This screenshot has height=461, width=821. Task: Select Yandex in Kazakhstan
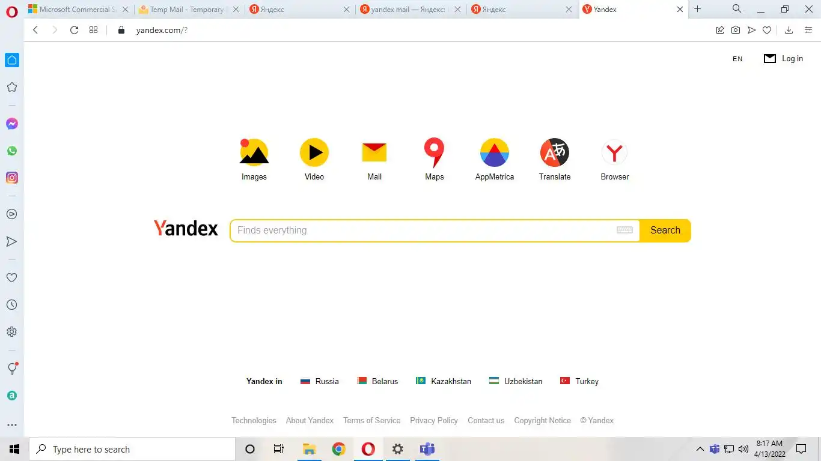click(444, 381)
